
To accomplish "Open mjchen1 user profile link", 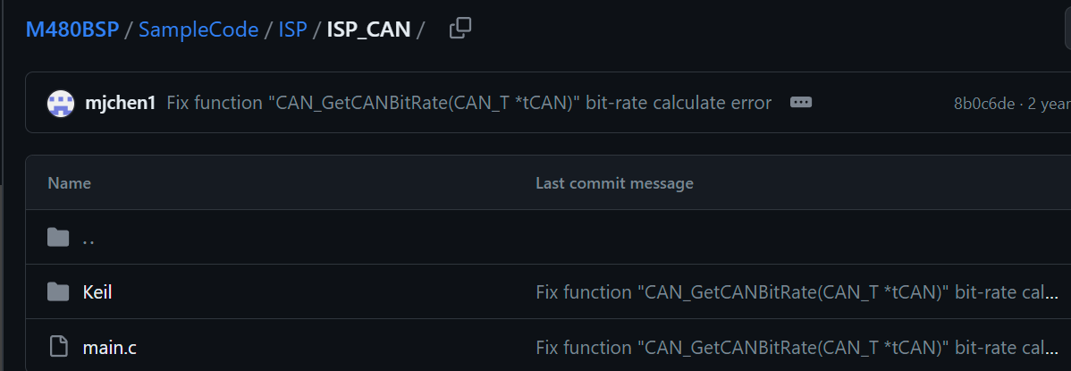I will [122, 103].
